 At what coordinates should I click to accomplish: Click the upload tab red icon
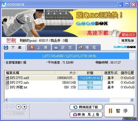point(32,48)
